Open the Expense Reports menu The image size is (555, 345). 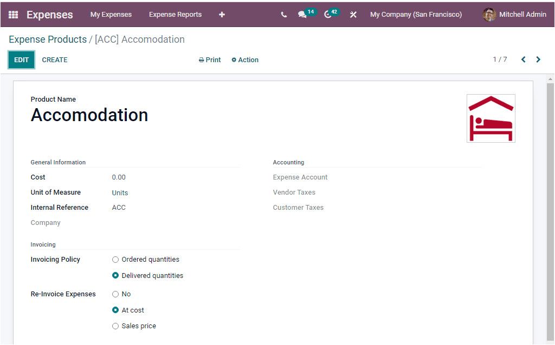click(175, 14)
